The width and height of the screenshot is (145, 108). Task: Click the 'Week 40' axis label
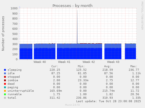[40, 62]
